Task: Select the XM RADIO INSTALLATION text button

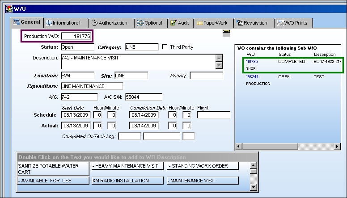Action: pyautogui.click(x=127, y=181)
